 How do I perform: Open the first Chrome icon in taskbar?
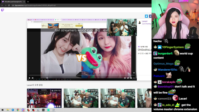coord(18,110)
